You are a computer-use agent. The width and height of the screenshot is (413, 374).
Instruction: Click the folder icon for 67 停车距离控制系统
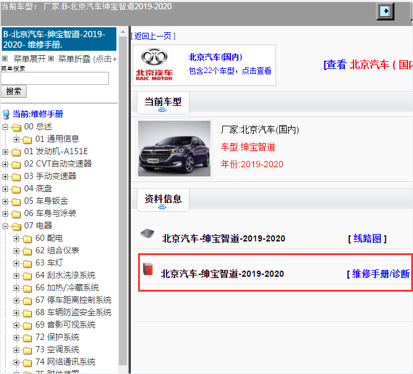[x=27, y=301]
